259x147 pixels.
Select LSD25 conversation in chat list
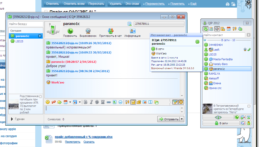(26, 41)
